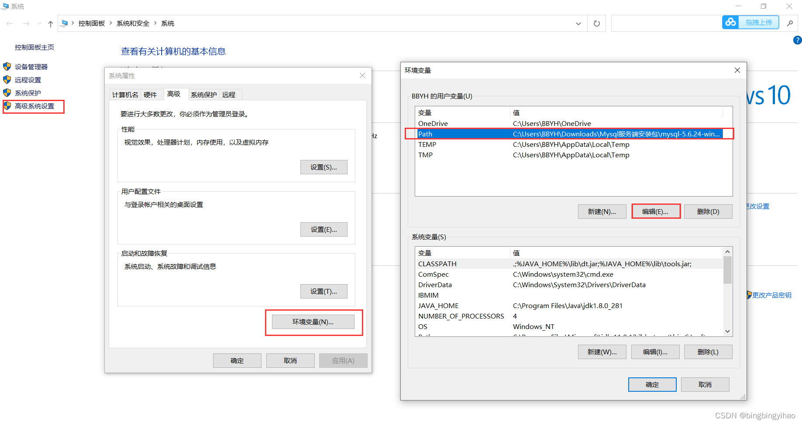Click 环境变量(N) button
802x424 pixels.
click(x=313, y=322)
